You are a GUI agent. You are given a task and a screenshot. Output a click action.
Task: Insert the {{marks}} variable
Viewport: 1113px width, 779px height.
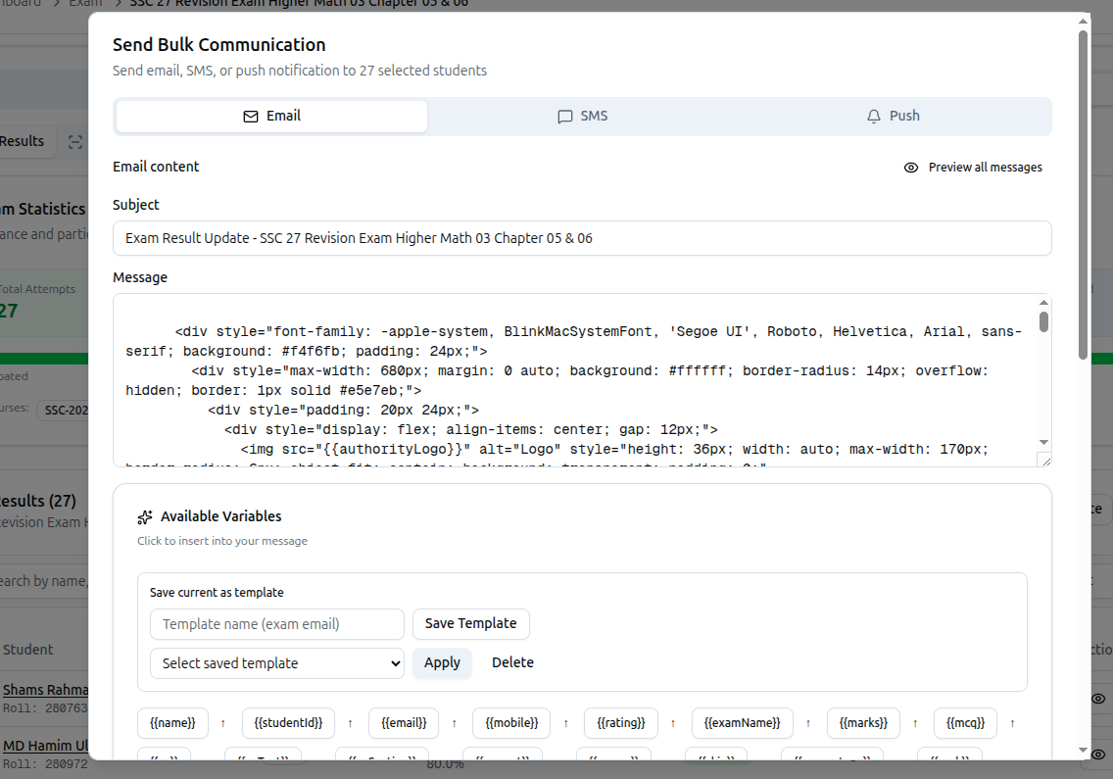coord(863,723)
